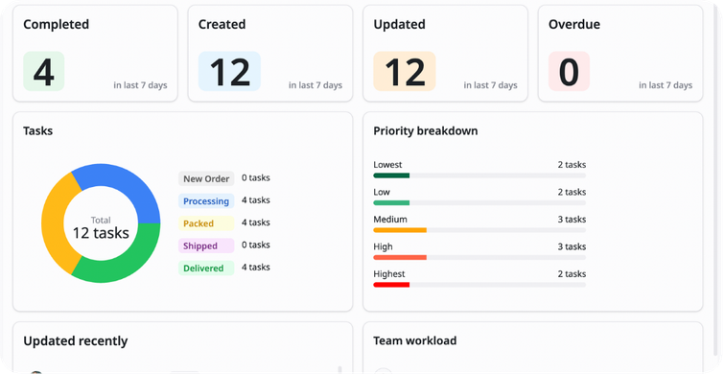Click the Medium priority label
724x374 pixels.
coord(390,220)
